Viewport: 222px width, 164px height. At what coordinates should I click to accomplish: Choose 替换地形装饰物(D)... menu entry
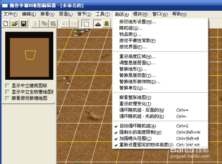[x=160, y=82]
